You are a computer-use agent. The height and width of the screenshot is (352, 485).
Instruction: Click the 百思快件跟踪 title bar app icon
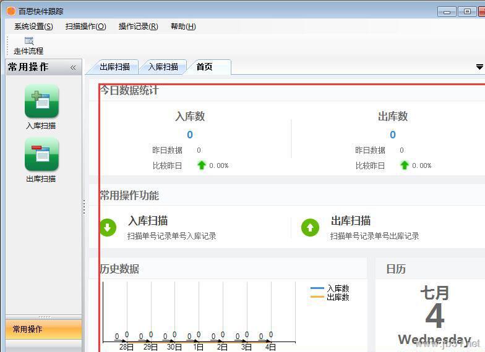(x=11, y=11)
